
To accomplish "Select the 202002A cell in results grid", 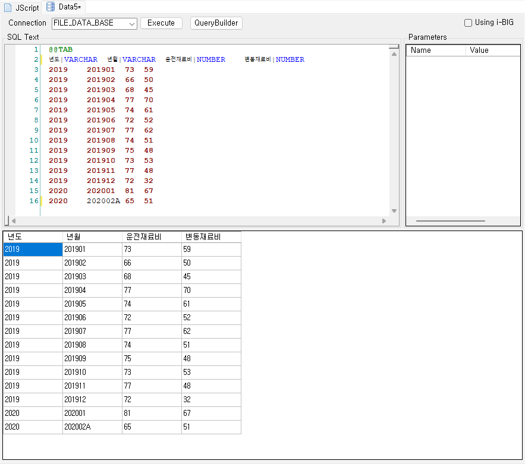I will click(92, 427).
